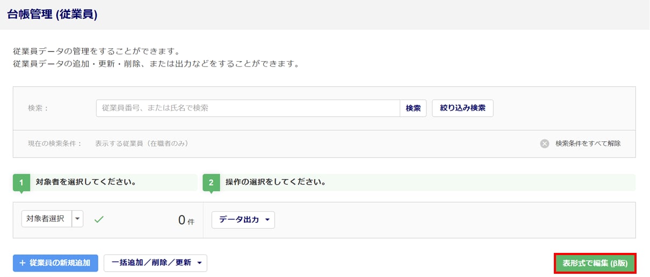Click the 操作の選択をしてください step heading
Image resolution: width=650 pixels, height=277 pixels.
(x=276, y=182)
